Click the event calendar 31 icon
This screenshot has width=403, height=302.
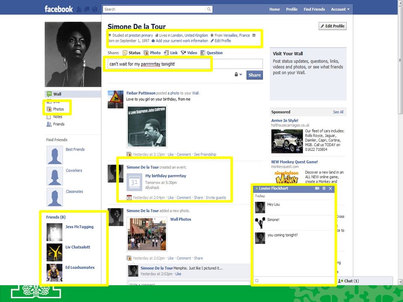(134, 182)
